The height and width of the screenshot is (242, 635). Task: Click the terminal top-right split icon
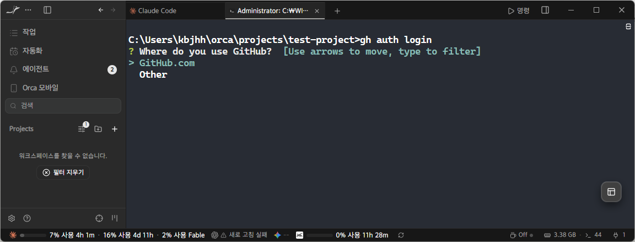click(x=628, y=26)
